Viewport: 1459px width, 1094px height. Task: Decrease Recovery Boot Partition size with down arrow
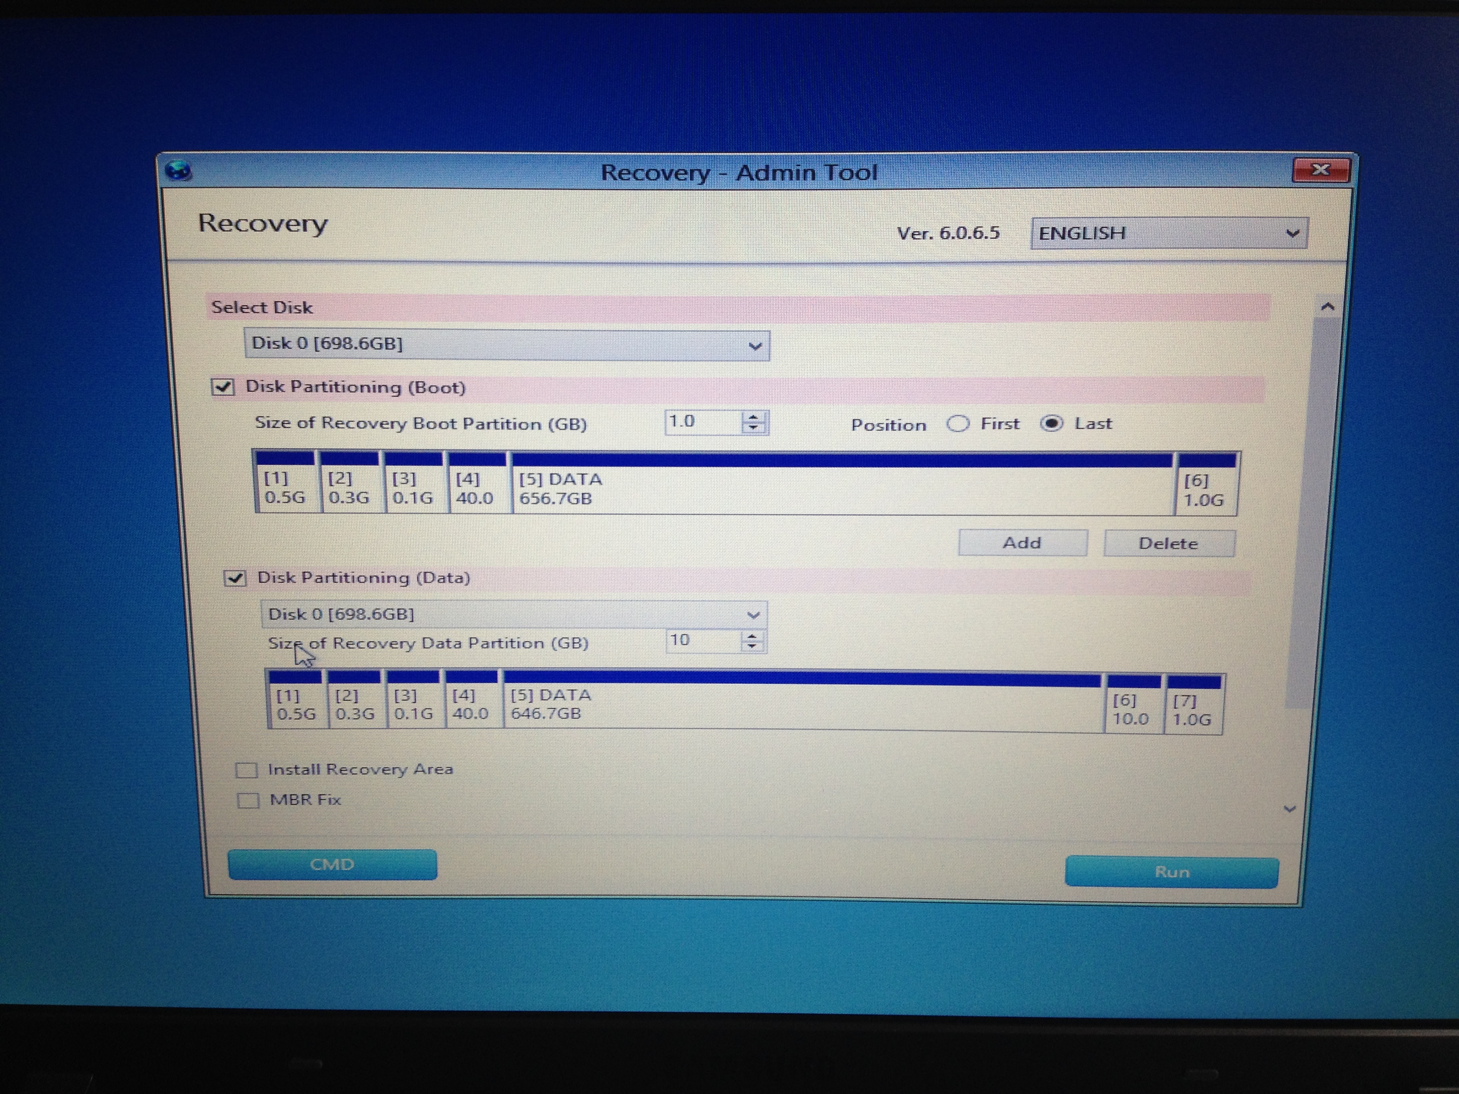[753, 428]
